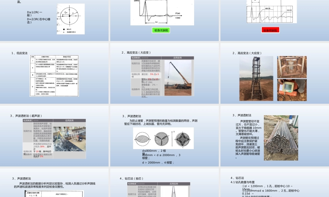This screenshot has height=197, width=329.
Task: Select the crane photo in the 高应变法 slide
Action: 178,78
